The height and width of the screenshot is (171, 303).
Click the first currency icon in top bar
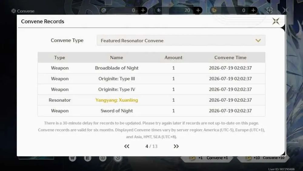pos(104,10)
